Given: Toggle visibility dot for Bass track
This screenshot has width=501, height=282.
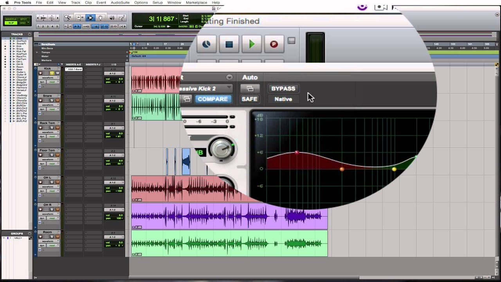Looking at the screenshot, I should [5, 69].
